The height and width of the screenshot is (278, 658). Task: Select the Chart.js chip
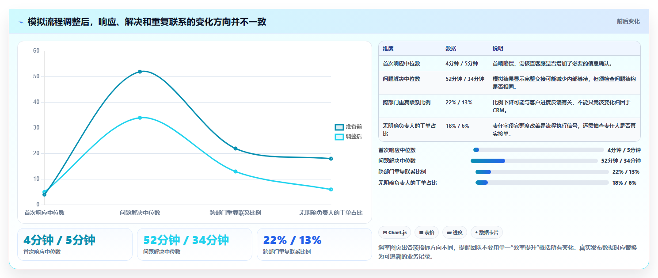click(x=395, y=232)
